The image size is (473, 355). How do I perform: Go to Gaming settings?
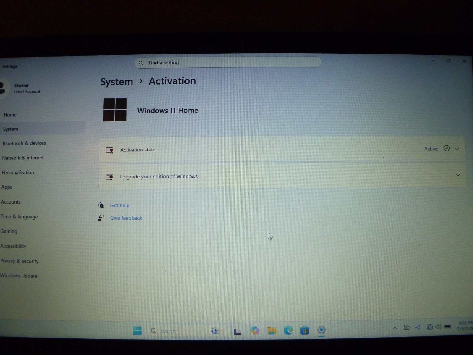[9, 231]
